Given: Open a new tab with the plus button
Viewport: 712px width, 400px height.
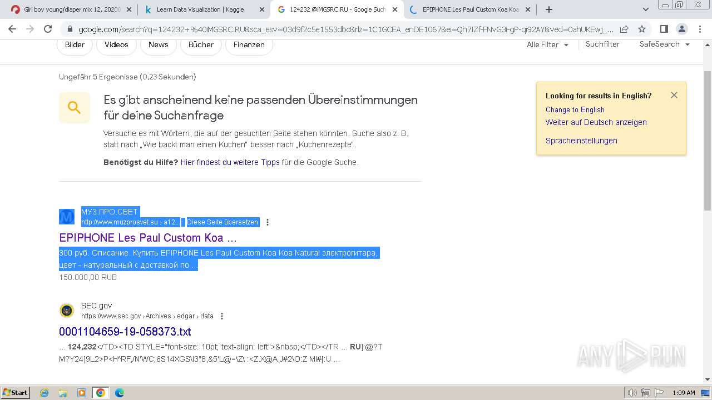Looking at the screenshot, I should pyautogui.click(x=549, y=9).
